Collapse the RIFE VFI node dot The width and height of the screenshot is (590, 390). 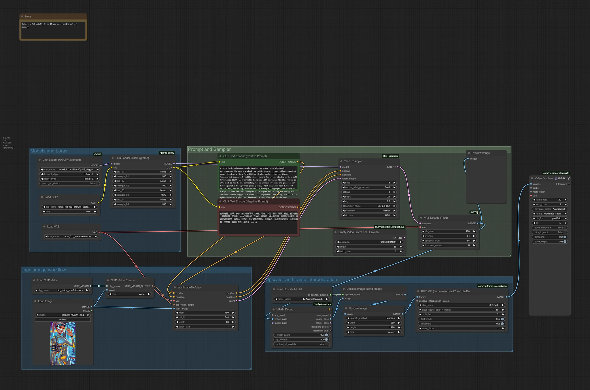click(418, 291)
